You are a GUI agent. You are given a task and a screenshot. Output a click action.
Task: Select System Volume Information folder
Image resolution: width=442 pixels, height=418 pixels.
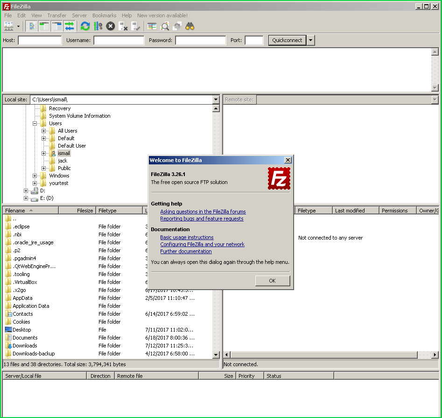click(79, 116)
